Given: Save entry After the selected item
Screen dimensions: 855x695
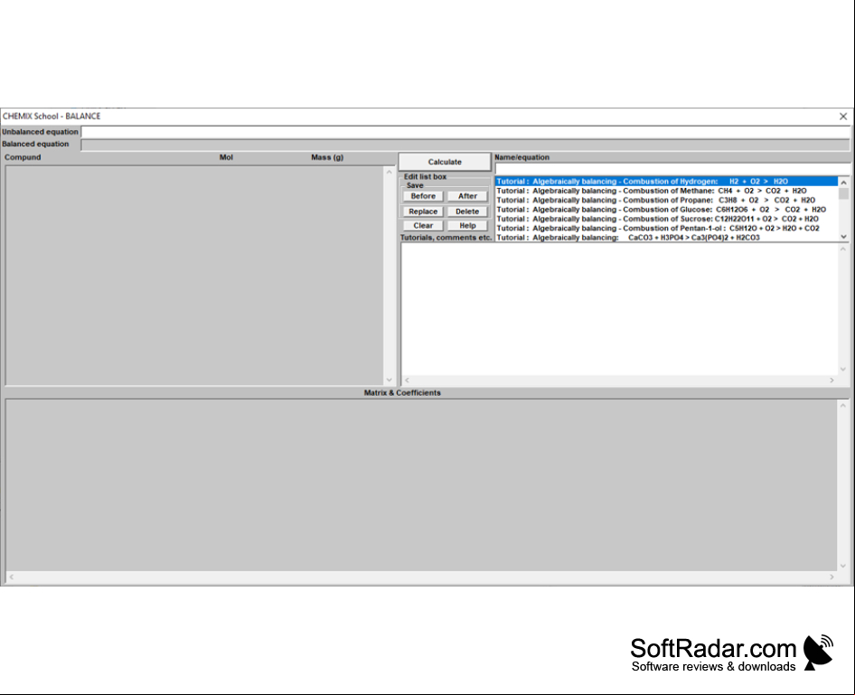Looking at the screenshot, I should click(x=467, y=196).
